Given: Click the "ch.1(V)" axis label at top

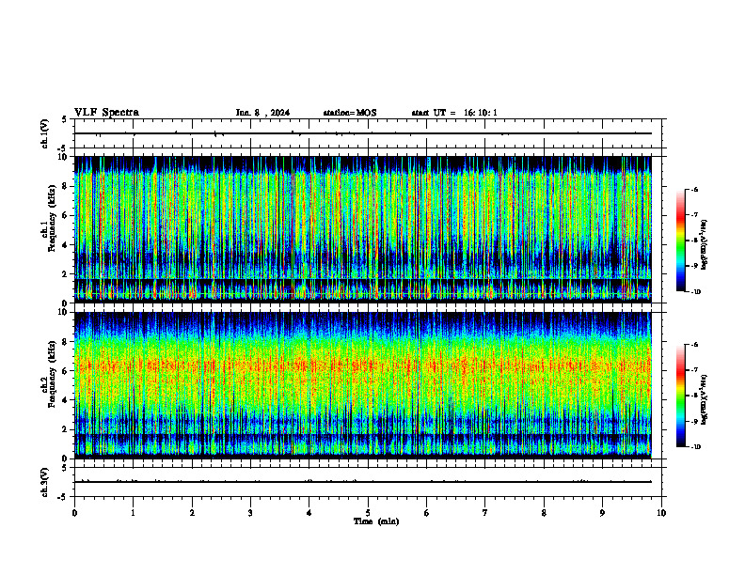Looking at the screenshot, I should pos(45,133).
